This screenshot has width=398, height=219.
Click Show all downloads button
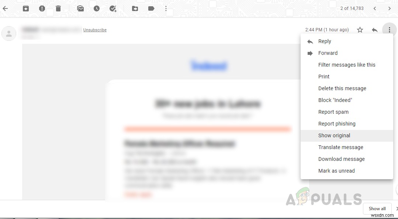click(x=377, y=209)
